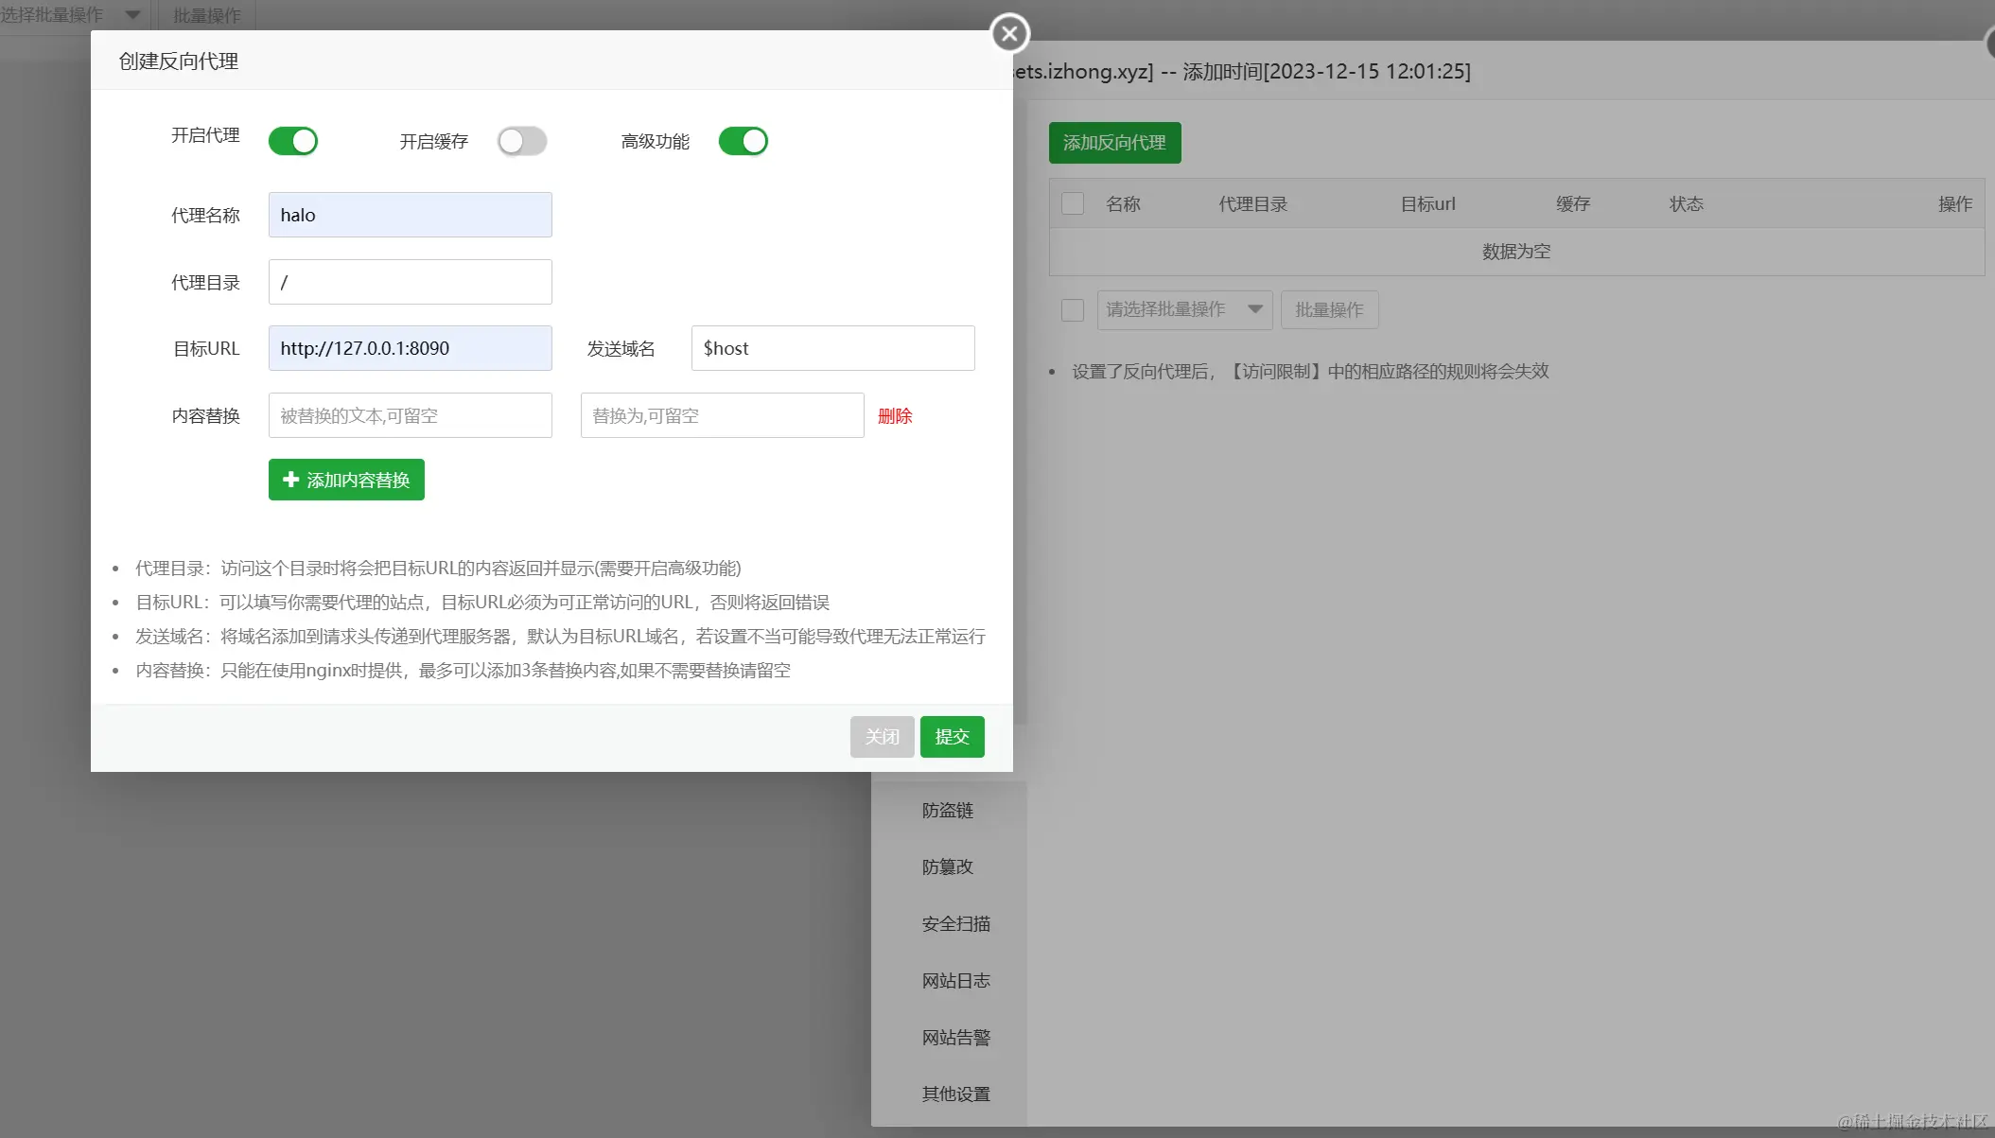Click the red 删除 link
The image size is (1995, 1138).
click(895, 416)
